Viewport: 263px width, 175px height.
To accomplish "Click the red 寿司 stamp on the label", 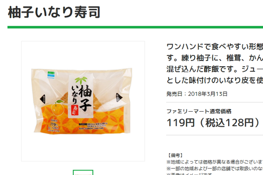I will [x=75, y=110].
